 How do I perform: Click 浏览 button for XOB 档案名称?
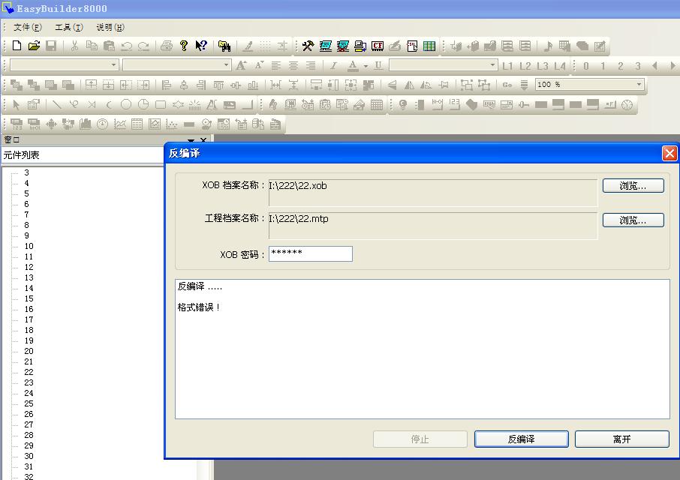pyautogui.click(x=633, y=185)
